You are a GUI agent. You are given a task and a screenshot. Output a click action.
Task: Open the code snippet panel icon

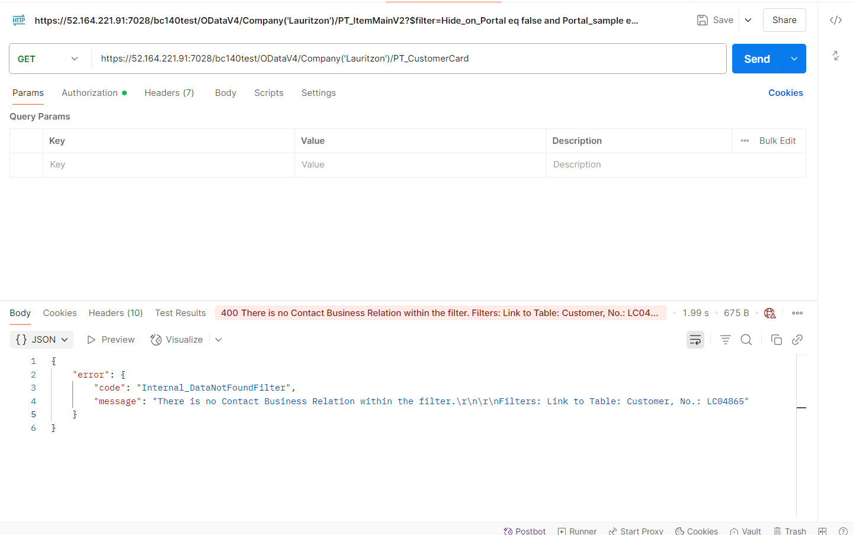(835, 20)
